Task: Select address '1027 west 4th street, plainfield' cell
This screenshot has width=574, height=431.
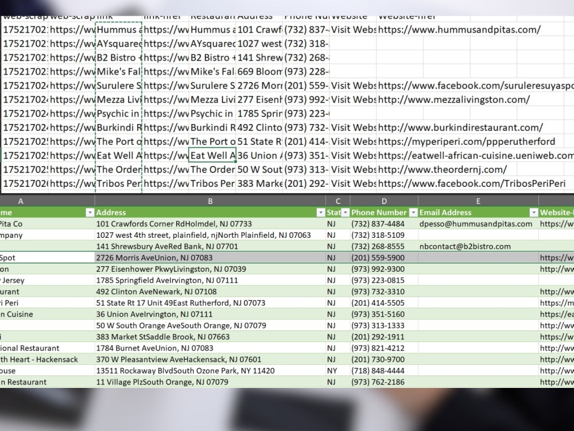Action: (x=210, y=235)
